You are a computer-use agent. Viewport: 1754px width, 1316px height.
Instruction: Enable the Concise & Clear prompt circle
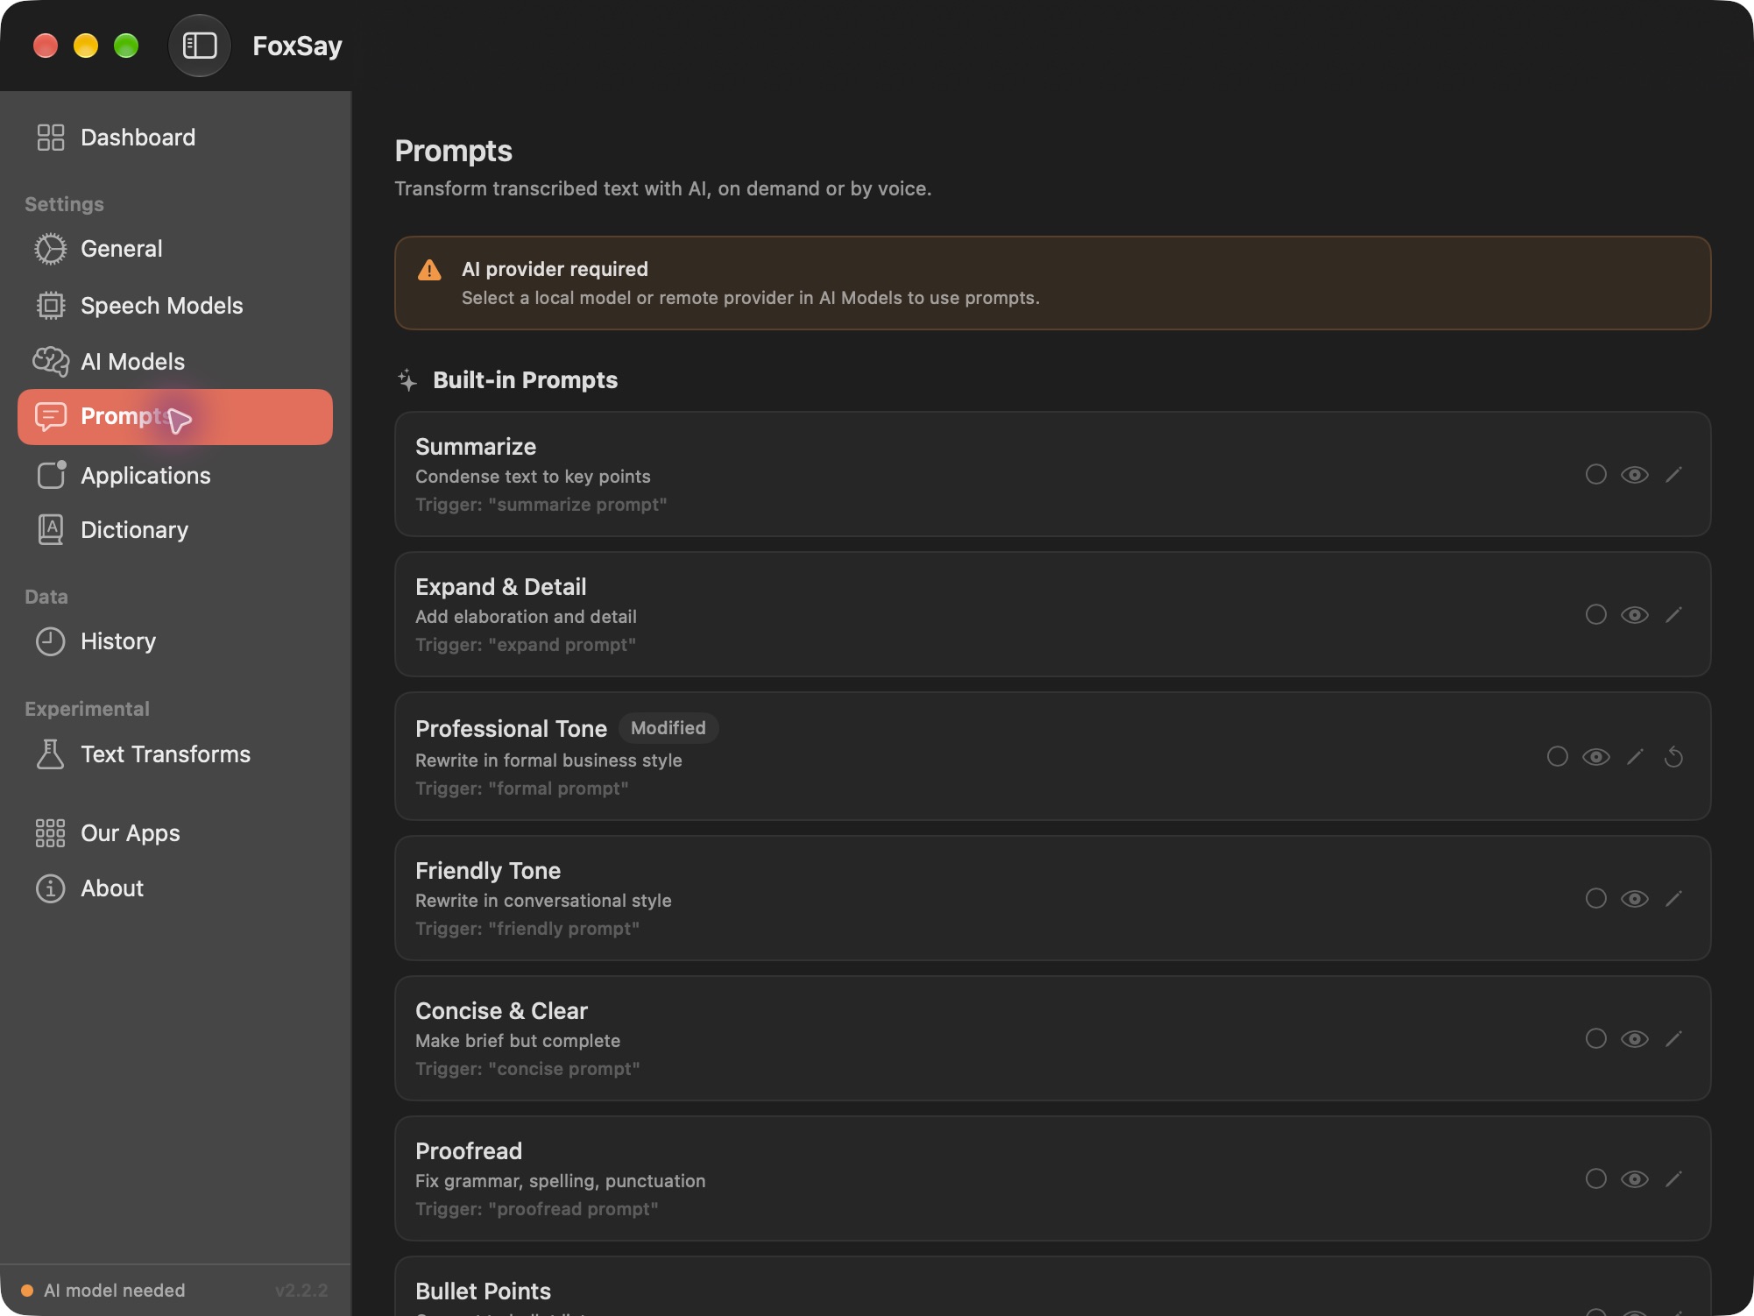[1596, 1038]
